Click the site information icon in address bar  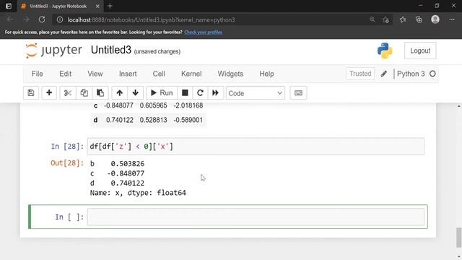59,19
